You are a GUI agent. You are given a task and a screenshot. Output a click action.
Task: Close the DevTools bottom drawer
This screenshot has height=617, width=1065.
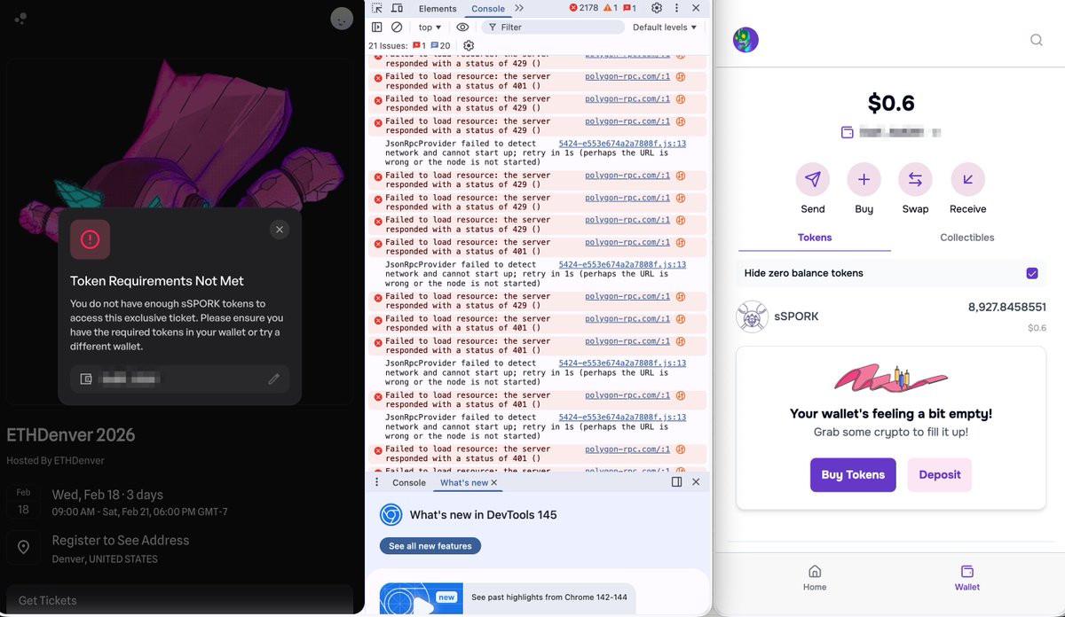click(696, 482)
